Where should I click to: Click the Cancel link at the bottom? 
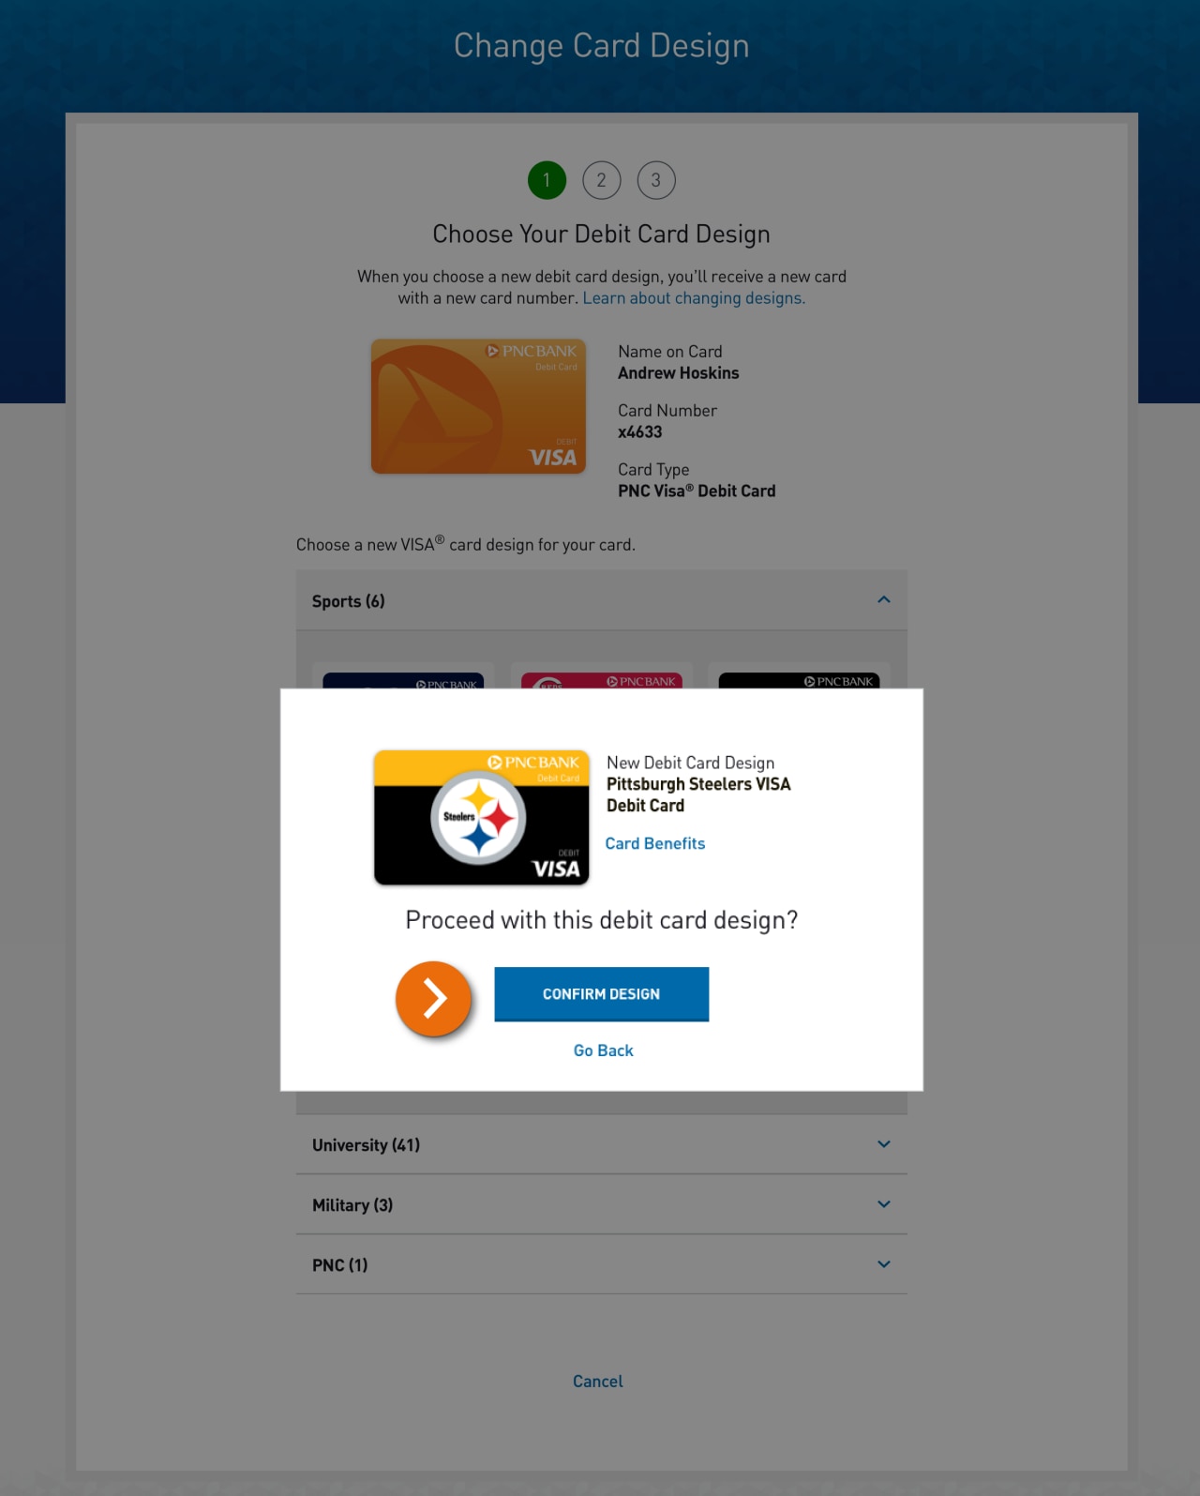(598, 1381)
